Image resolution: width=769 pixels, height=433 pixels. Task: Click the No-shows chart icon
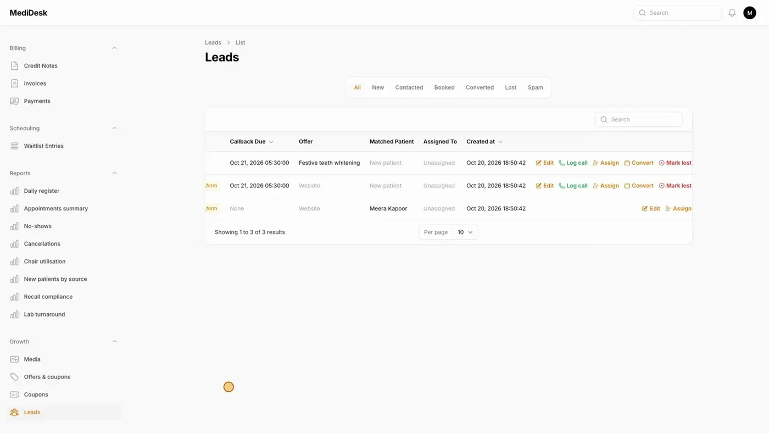[14, 226]
